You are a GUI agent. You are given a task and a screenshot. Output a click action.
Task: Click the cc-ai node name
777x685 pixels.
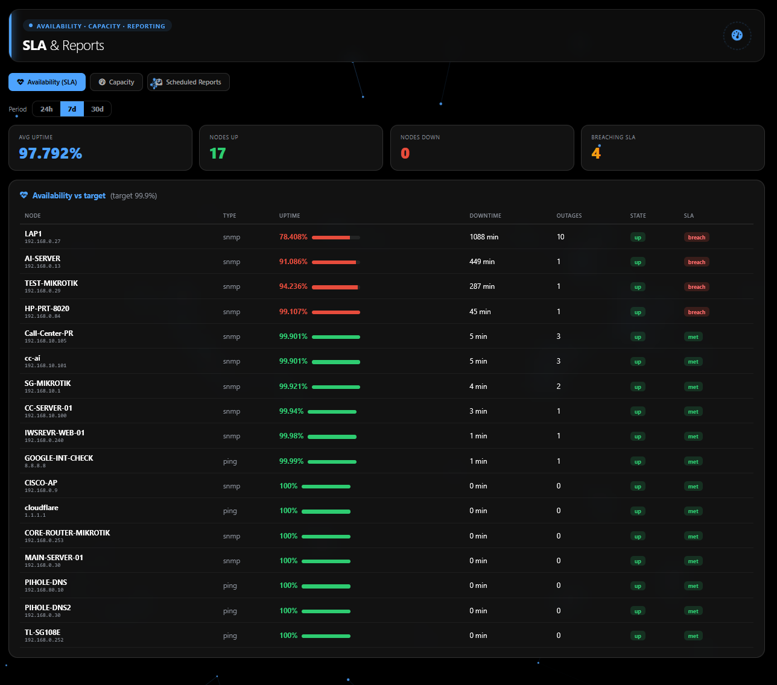tap(33, 358)
